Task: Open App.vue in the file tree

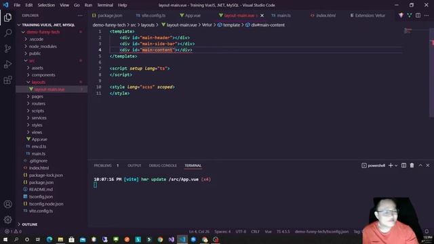Action: [39, 140]
